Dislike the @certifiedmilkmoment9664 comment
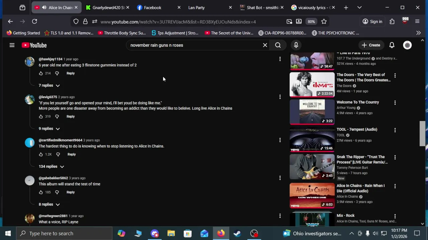Viewport: 428px width, 240px height. (58, 154)
